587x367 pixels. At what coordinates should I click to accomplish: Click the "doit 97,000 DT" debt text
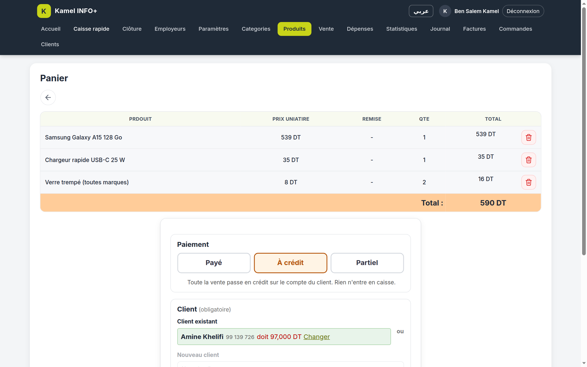(x=279, y=337)
